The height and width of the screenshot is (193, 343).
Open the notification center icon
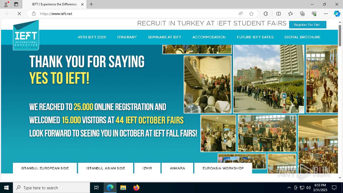tap(334, 188)
